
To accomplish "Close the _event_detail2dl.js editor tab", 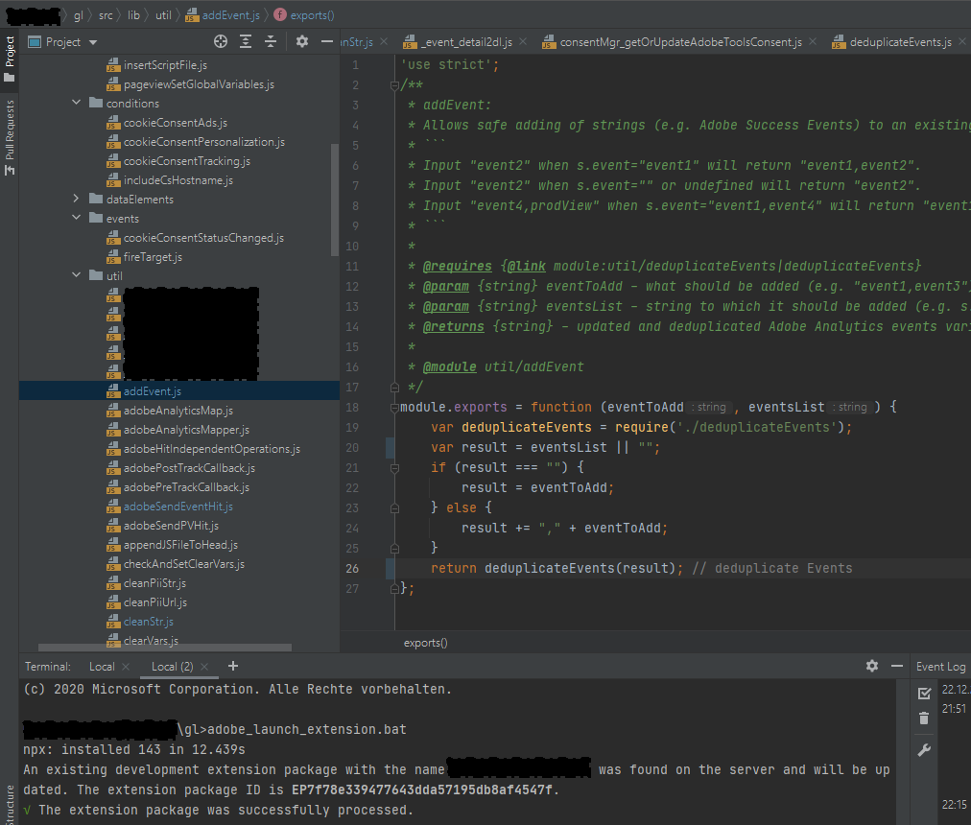I will (x=523, y=41).
